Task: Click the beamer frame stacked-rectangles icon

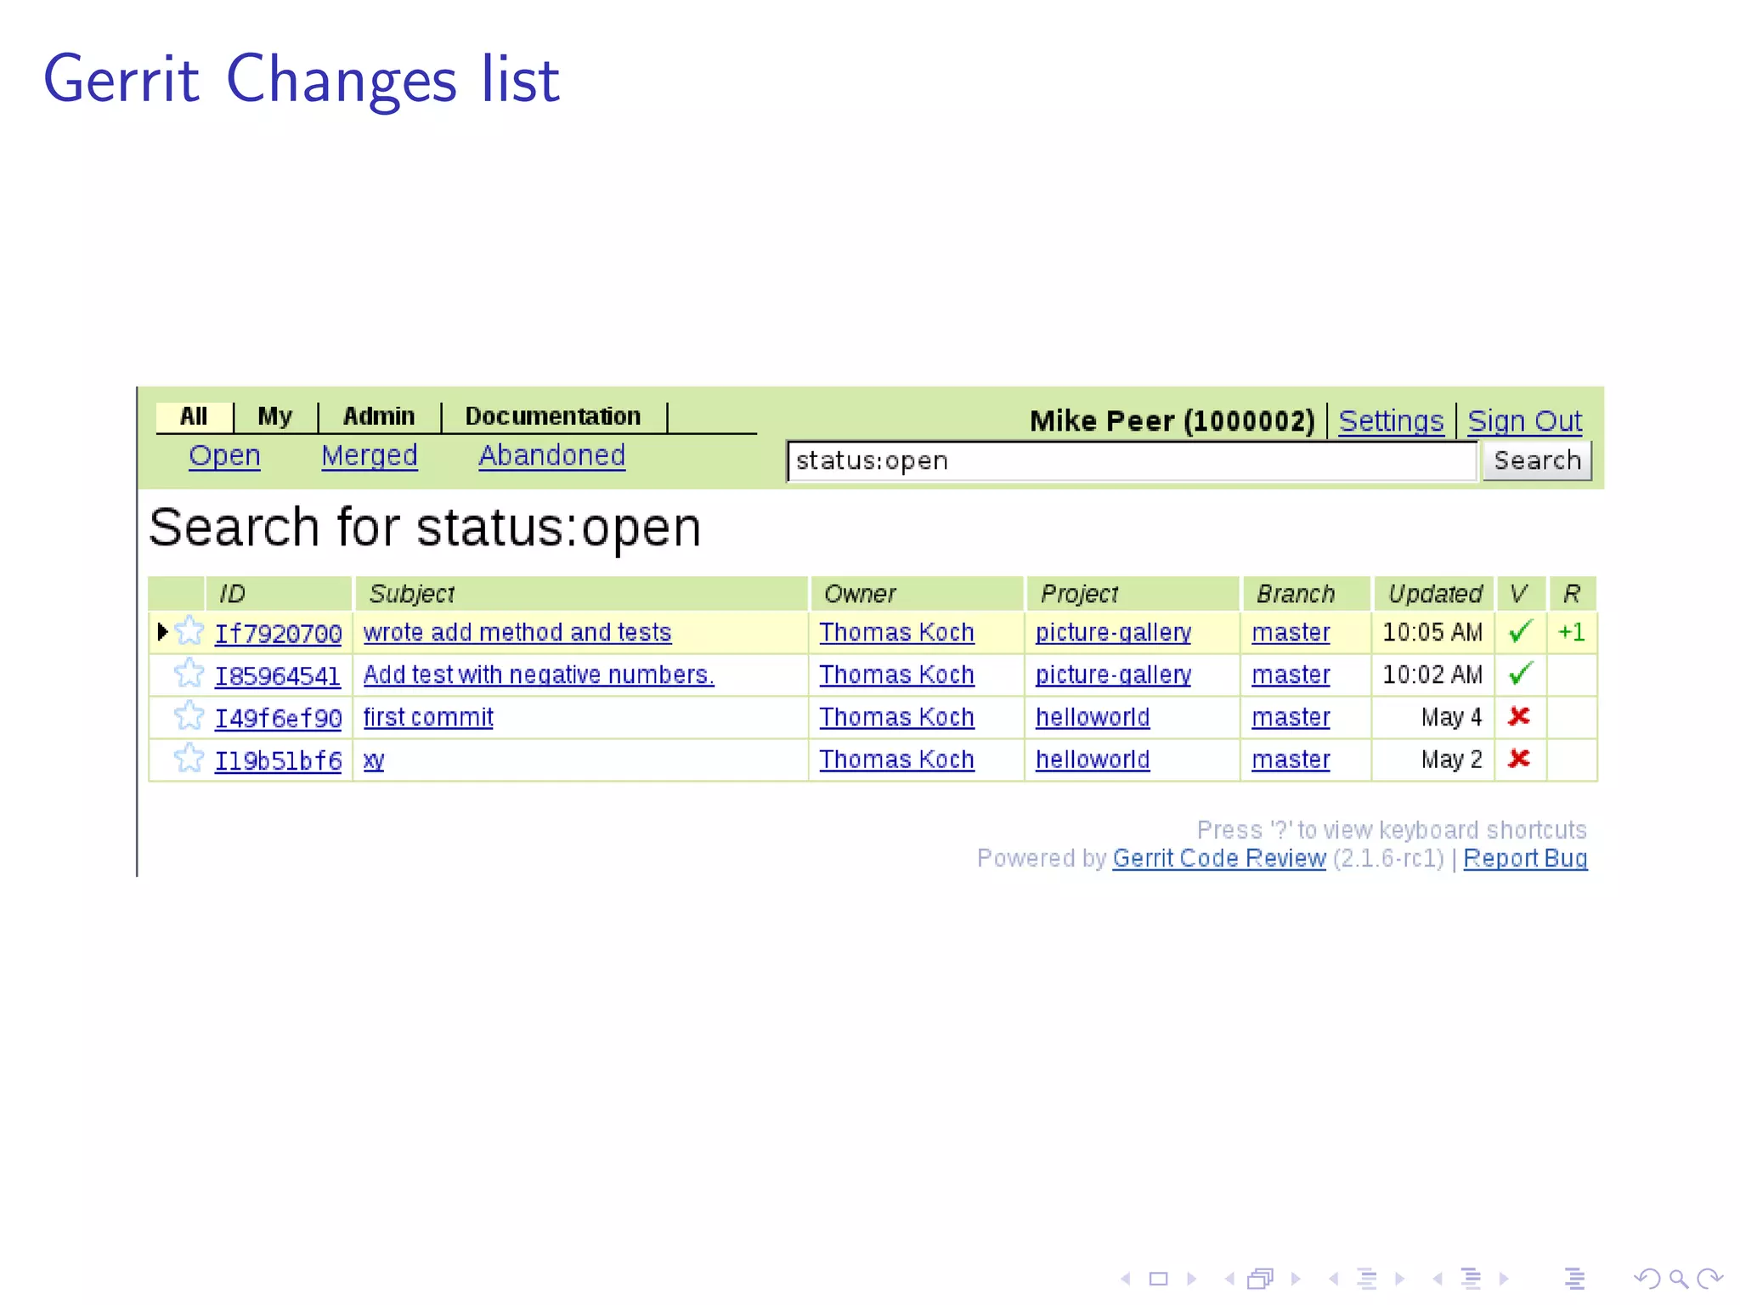Action: click(x=1260, y=1279)
